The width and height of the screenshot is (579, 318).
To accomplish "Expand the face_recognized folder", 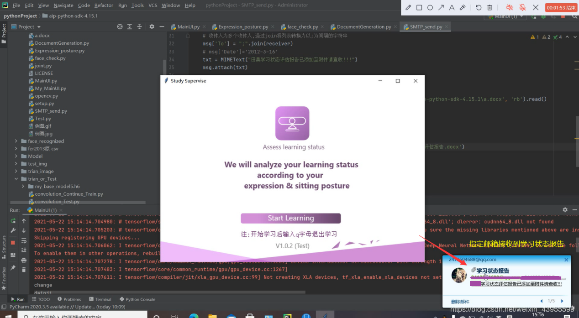I will coord(16,141).
